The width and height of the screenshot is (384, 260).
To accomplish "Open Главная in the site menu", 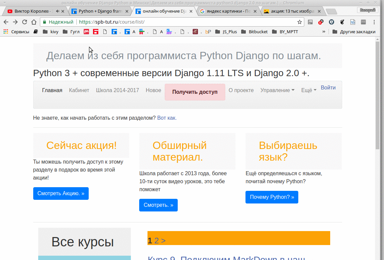I will coord(52,90).
